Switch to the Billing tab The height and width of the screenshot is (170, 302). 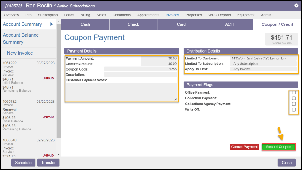85,15
